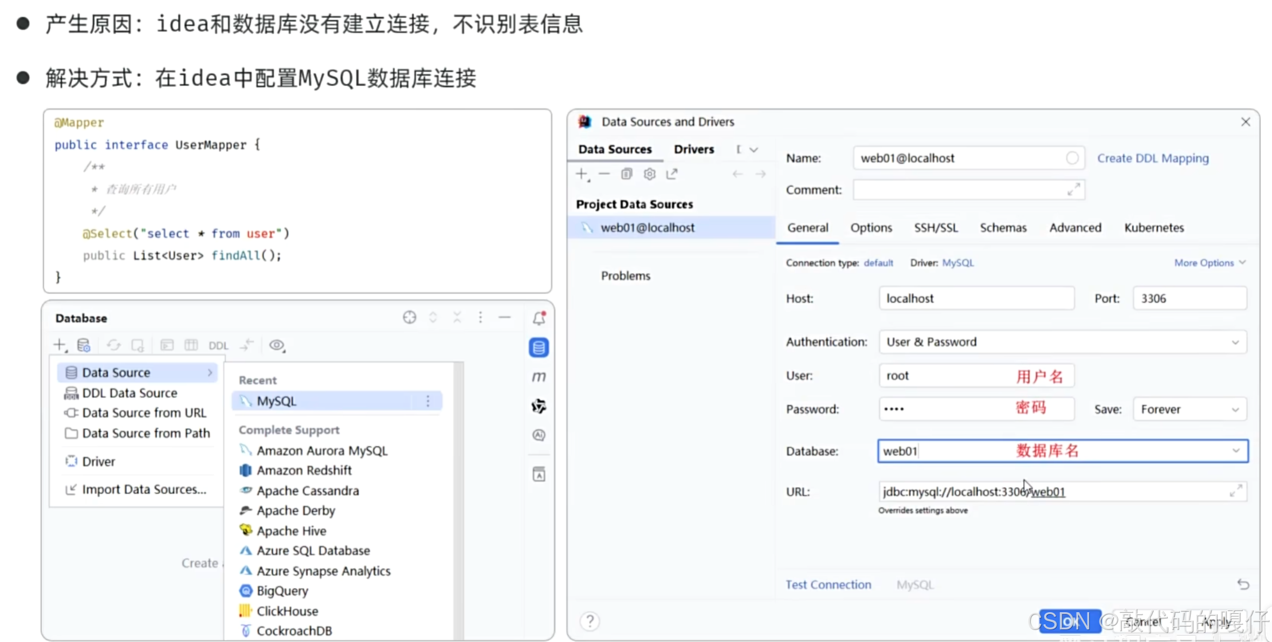Screen dimensions: 1272x642
Task: Open the Authentication dropdown
Action: [1062, 342]
